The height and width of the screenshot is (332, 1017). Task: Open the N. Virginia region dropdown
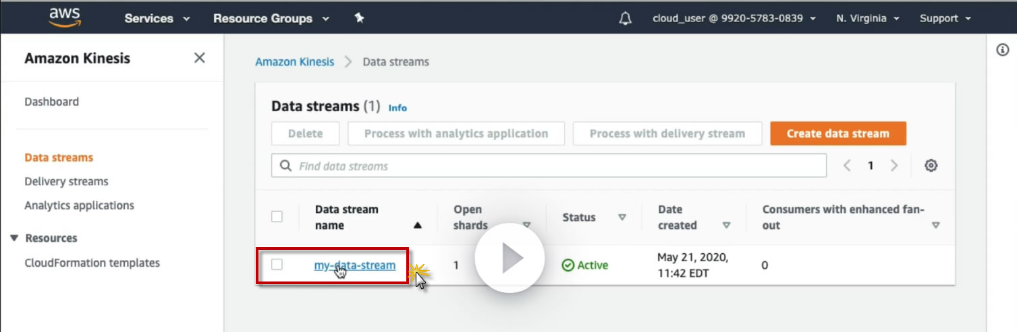click(x=867, y=18)
